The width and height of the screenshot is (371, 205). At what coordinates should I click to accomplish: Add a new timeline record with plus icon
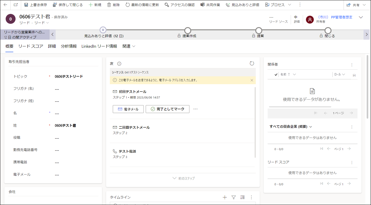click(x=225, y=197)
